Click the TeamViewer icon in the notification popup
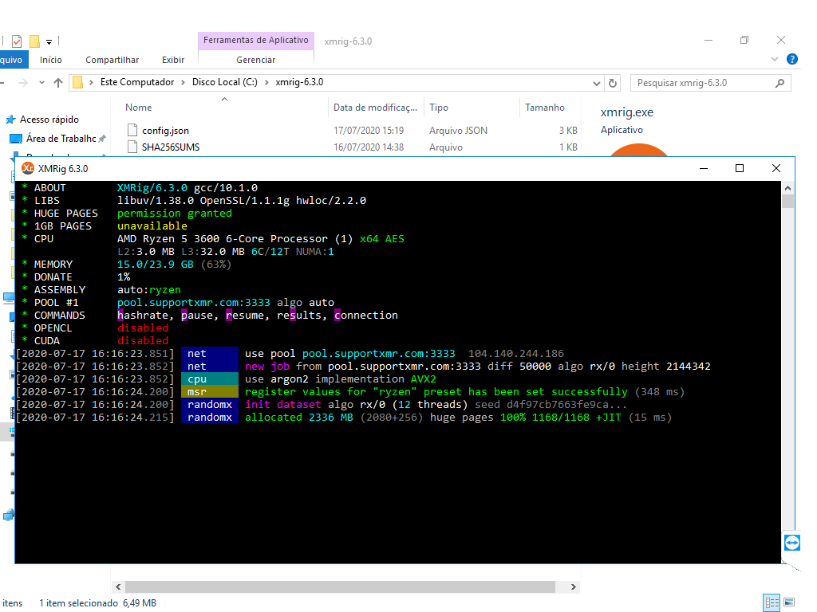 click(x=791, y=543)
